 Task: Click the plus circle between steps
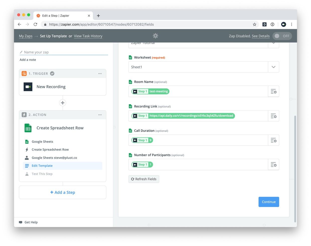pyautogui.click(x=63, y=103)
